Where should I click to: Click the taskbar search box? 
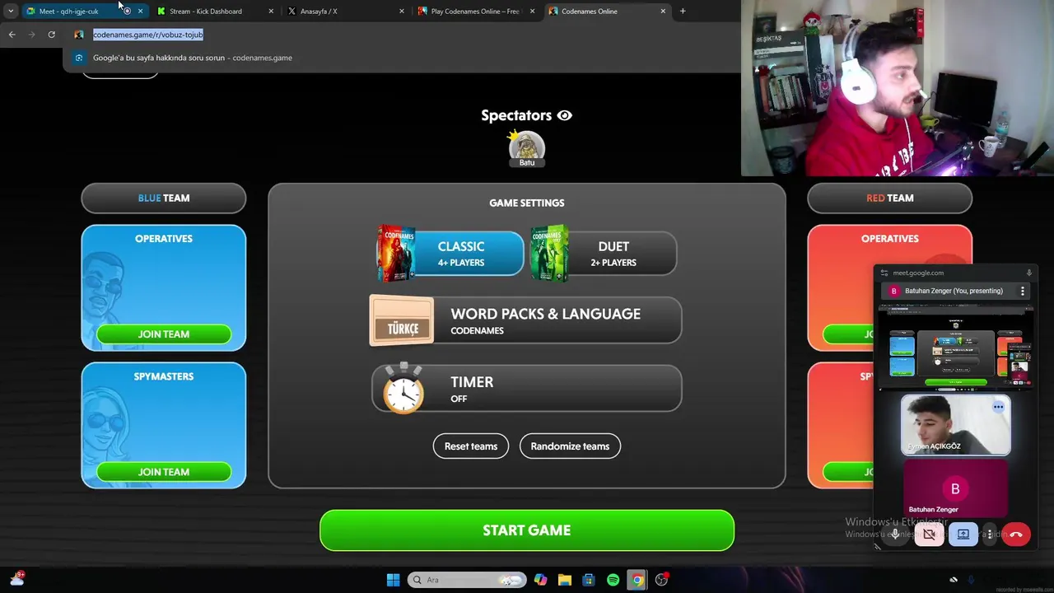(x=467, y=580)
